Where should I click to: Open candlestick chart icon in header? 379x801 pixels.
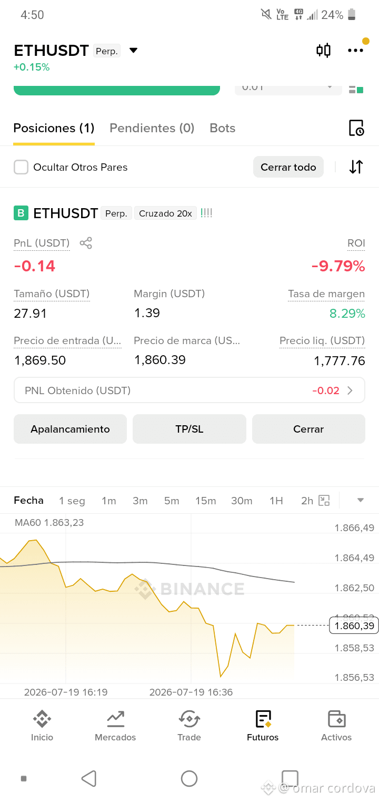(323, 51)
